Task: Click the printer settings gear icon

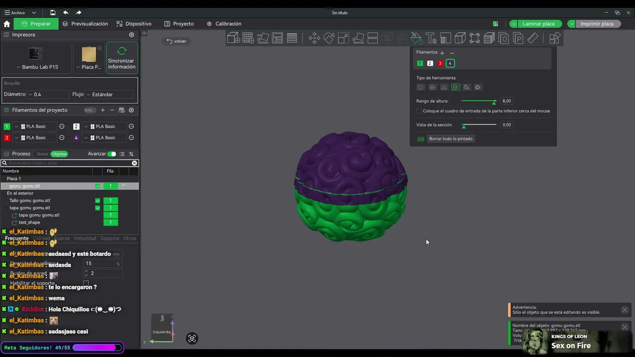Action: click(131, 35)
